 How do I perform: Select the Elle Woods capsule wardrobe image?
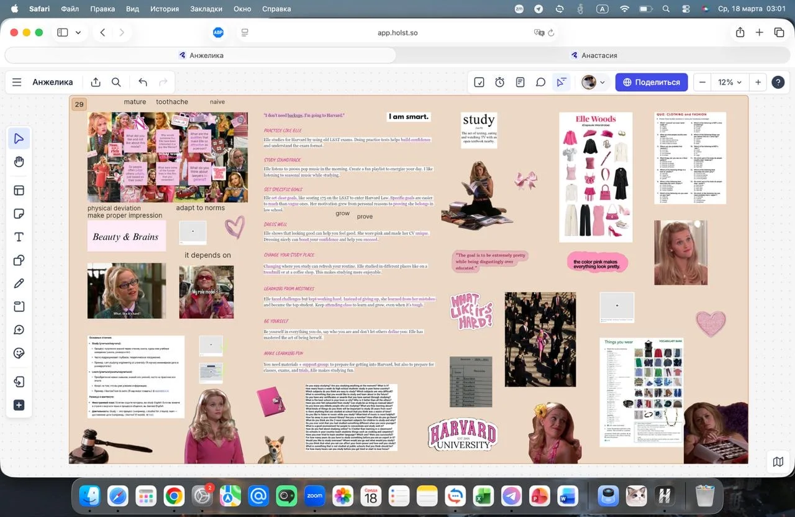(596, 177)
